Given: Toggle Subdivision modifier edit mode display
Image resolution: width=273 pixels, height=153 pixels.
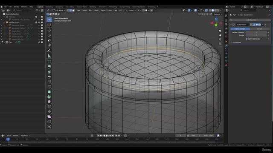Looking at the screenshot, I should coord(254,25).
